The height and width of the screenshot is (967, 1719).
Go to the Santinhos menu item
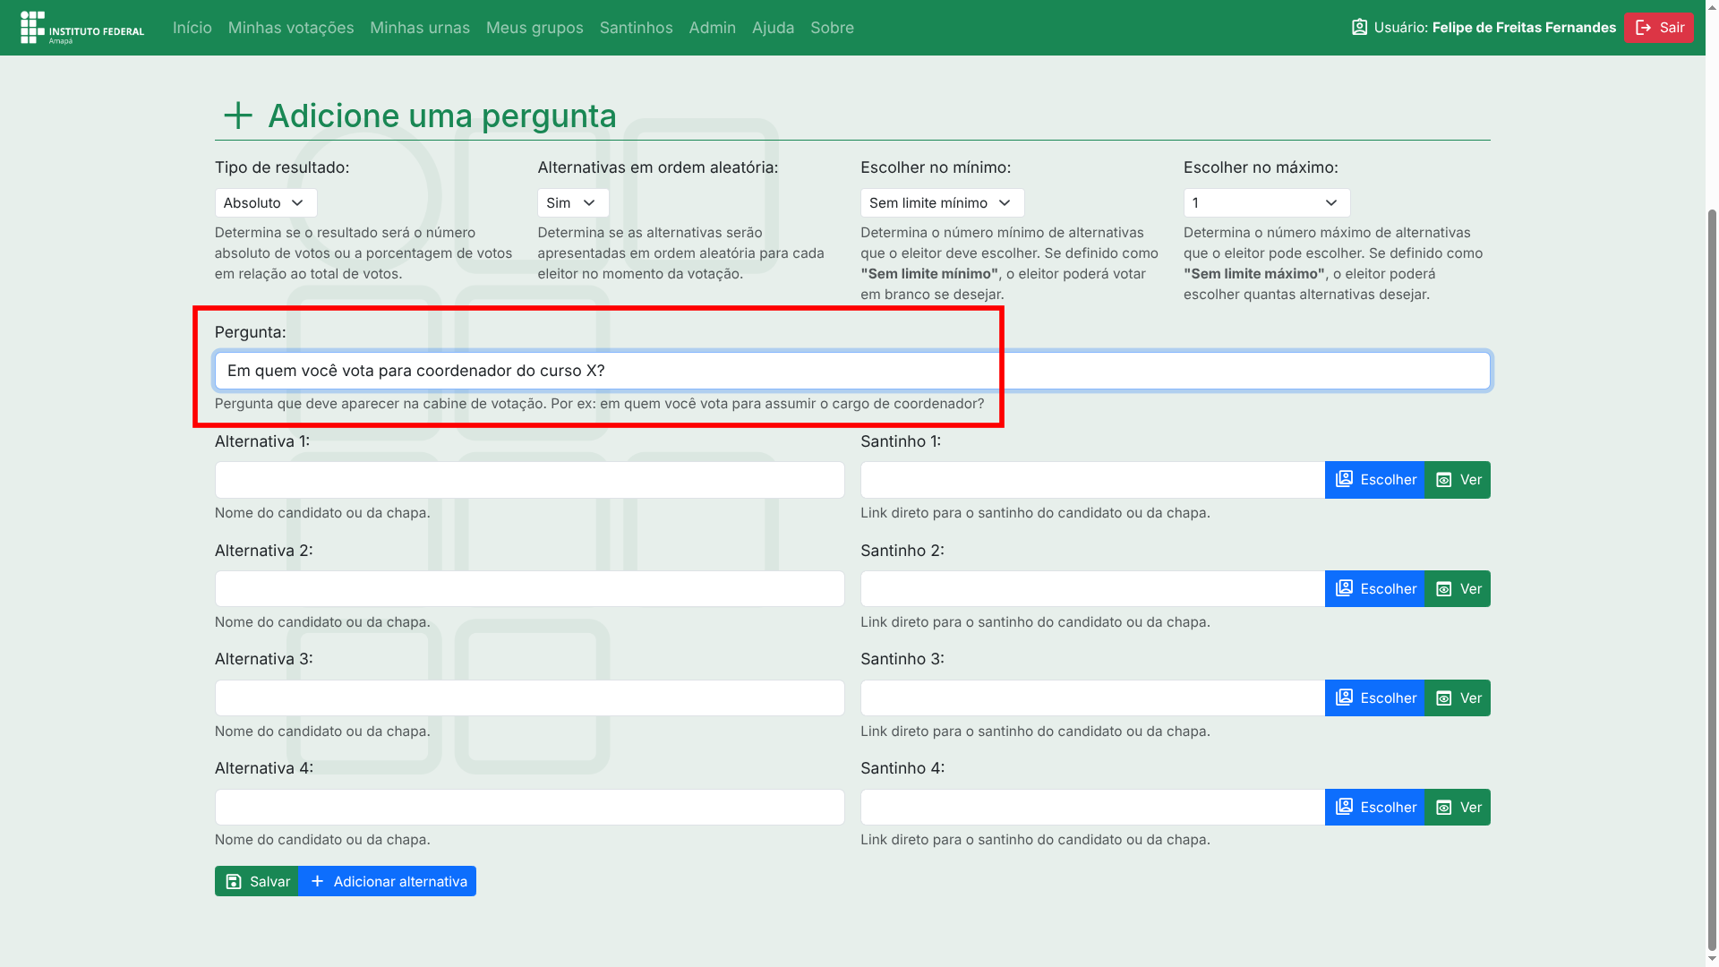tap(636, 28)
